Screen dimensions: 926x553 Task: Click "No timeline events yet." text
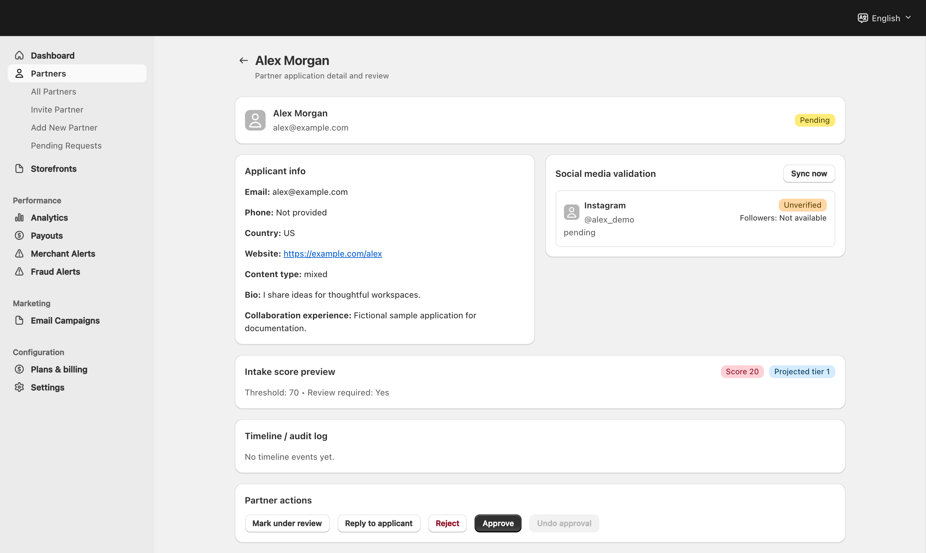click(x=290, y=457)
